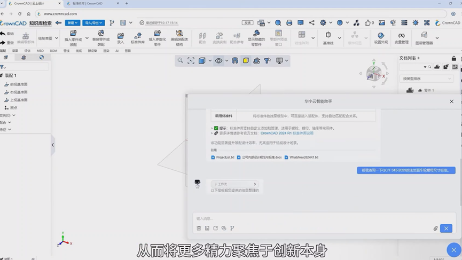Open ProjectList.txt reference
Screen dimensions: 462x260
tap(223, 157)
